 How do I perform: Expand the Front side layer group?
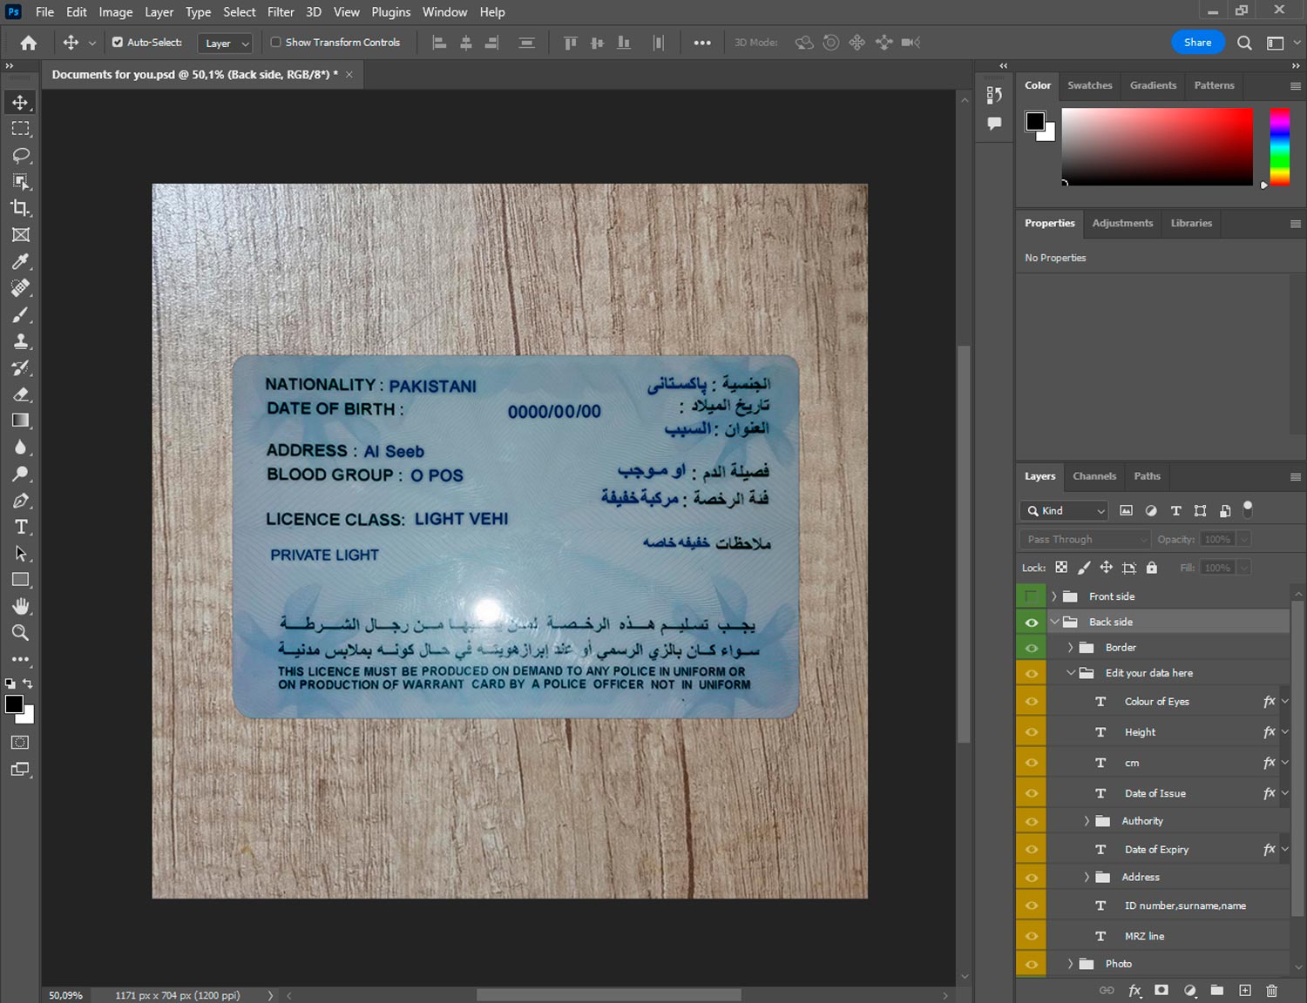(x=1053, y=596)
